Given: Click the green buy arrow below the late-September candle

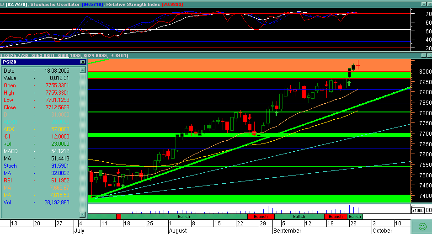Looking at the screenshot, I should tap(349, 83).
